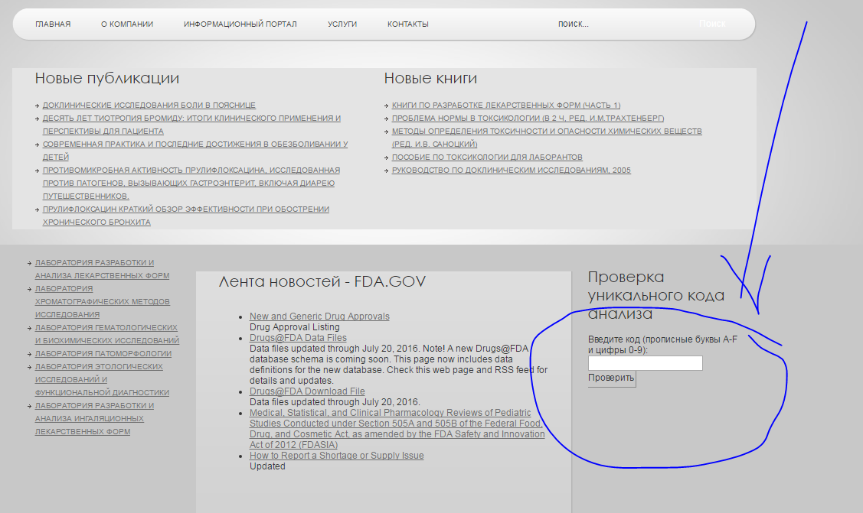
Task: Click the arrow marker before ЛАБОРАТОРИЯ ПАТОМОРФОЛОГИИ
Action: click(x=28, y=353)
